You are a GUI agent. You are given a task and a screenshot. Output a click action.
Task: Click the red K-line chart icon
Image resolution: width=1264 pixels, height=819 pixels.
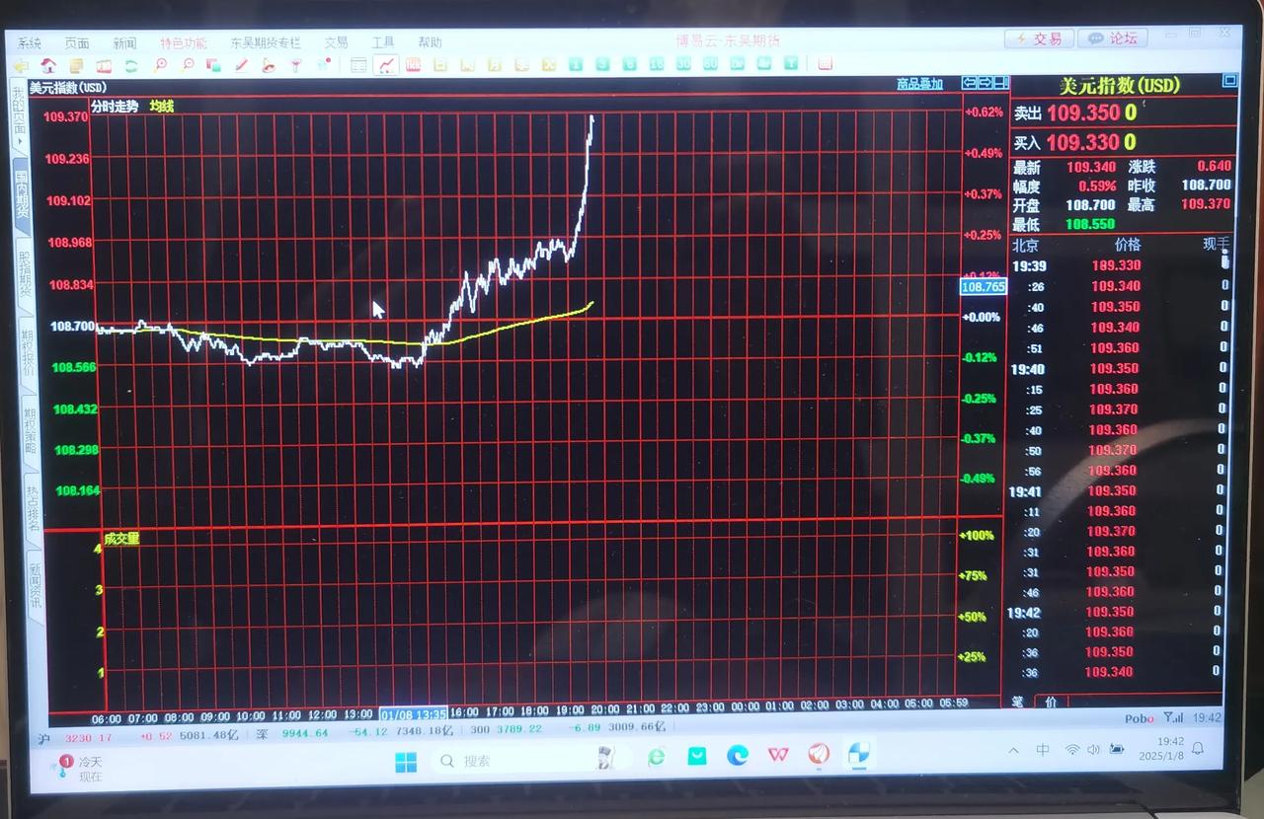click(413, 65)
